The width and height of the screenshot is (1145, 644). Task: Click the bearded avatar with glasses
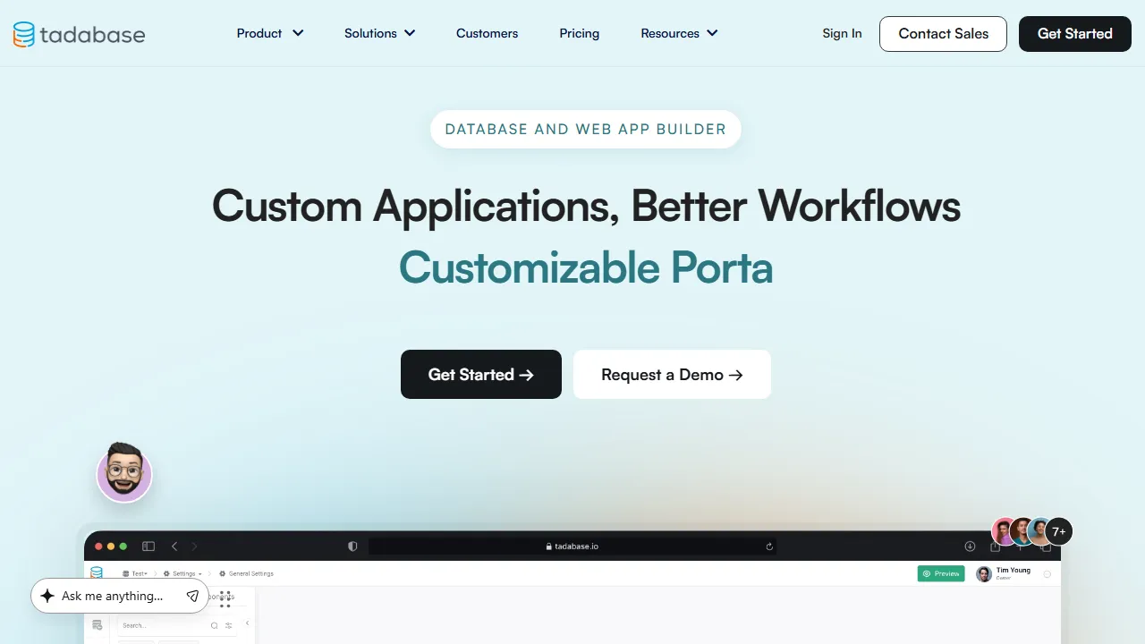tap(124, 472)
